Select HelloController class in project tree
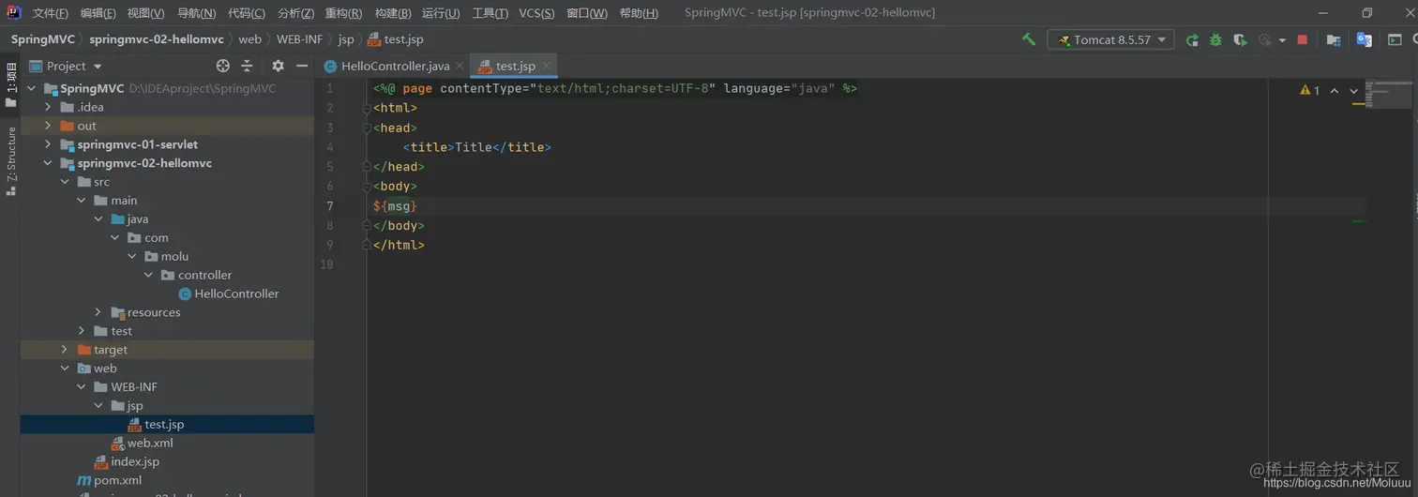This screenshot has width=1418, height=497. [x=228, y=294]
